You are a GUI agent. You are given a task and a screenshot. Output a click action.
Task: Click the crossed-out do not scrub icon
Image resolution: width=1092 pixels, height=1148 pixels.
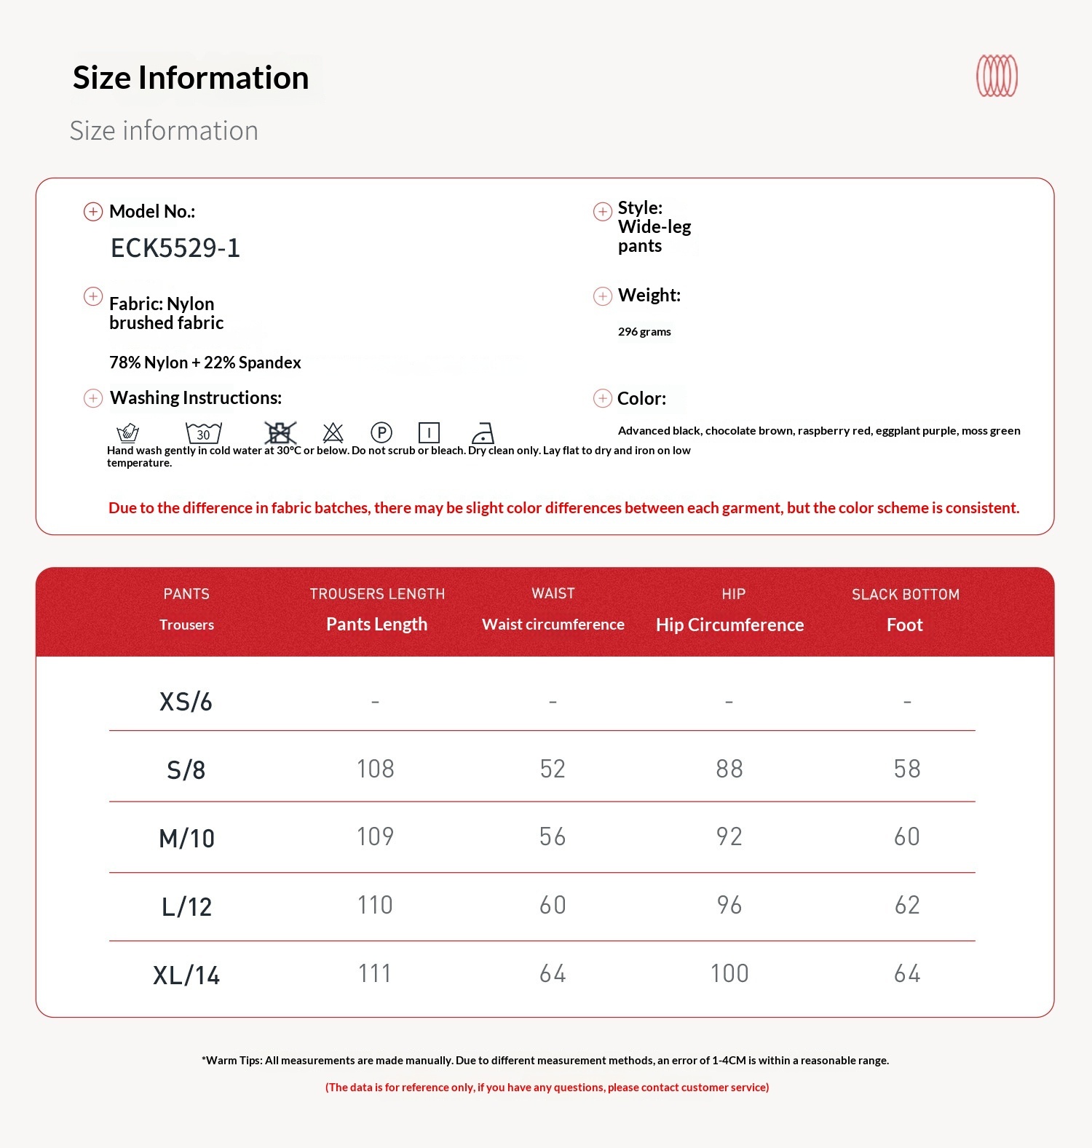point(280,432)
